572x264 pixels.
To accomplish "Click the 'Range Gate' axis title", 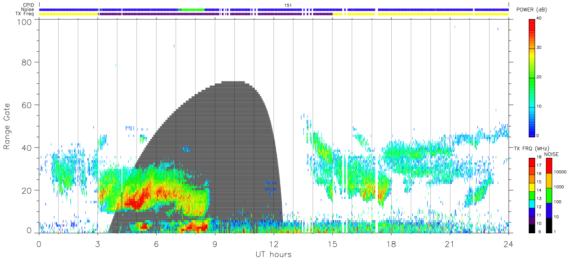I will [x=7, y=127].
